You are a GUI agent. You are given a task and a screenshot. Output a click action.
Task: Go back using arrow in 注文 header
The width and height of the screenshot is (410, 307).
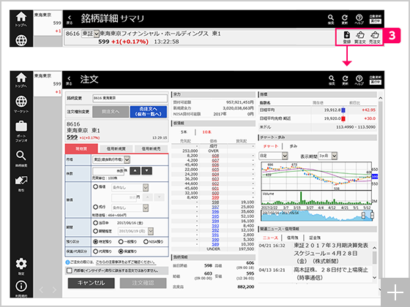point(69,78)
